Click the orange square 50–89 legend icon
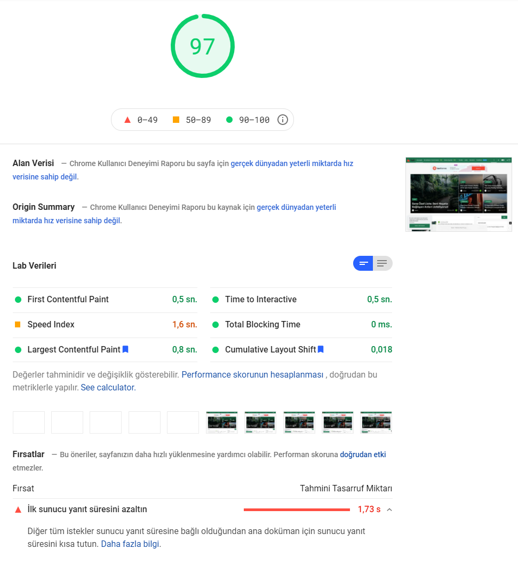This screenshot has height=580, width=518. click(176, 120)
